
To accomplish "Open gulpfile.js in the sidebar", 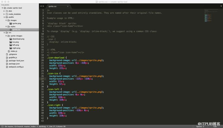I will point(13,58).
